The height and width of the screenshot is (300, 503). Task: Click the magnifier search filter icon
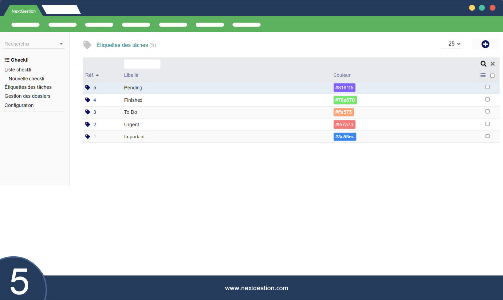483,64
